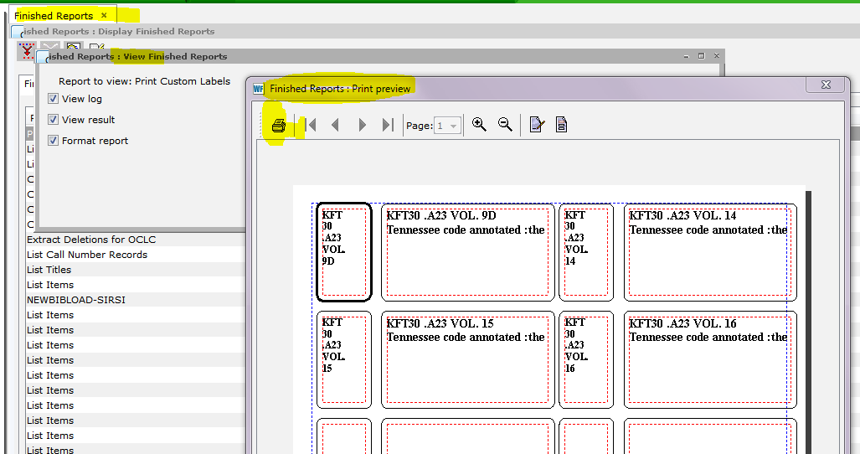Zoom out of the label preview
This screenshot has width=860, height=454.
pyautogui.click(x=505, y=124)
